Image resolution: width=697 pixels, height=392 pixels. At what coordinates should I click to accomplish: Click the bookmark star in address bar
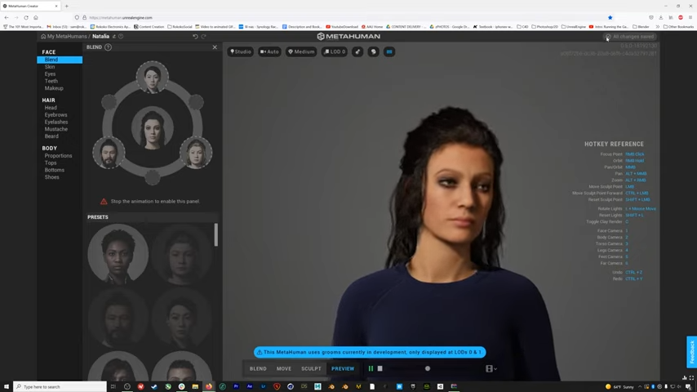point(610,18)
